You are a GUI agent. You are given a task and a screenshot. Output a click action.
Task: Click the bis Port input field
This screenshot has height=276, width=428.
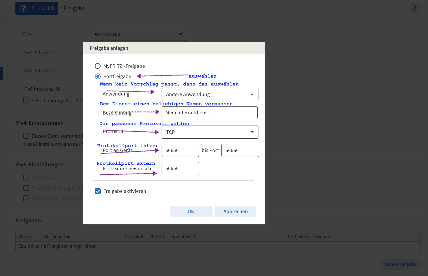(240, 150)
